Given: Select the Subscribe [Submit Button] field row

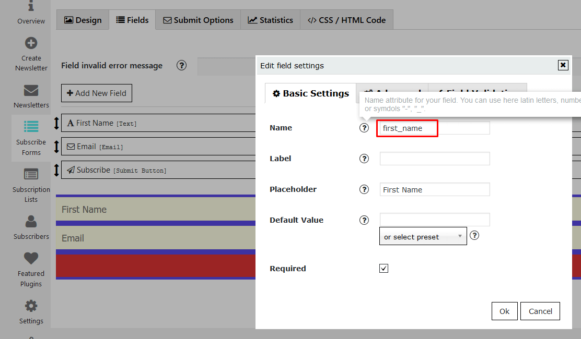Looking at the screenshot, I should [158, 170].
